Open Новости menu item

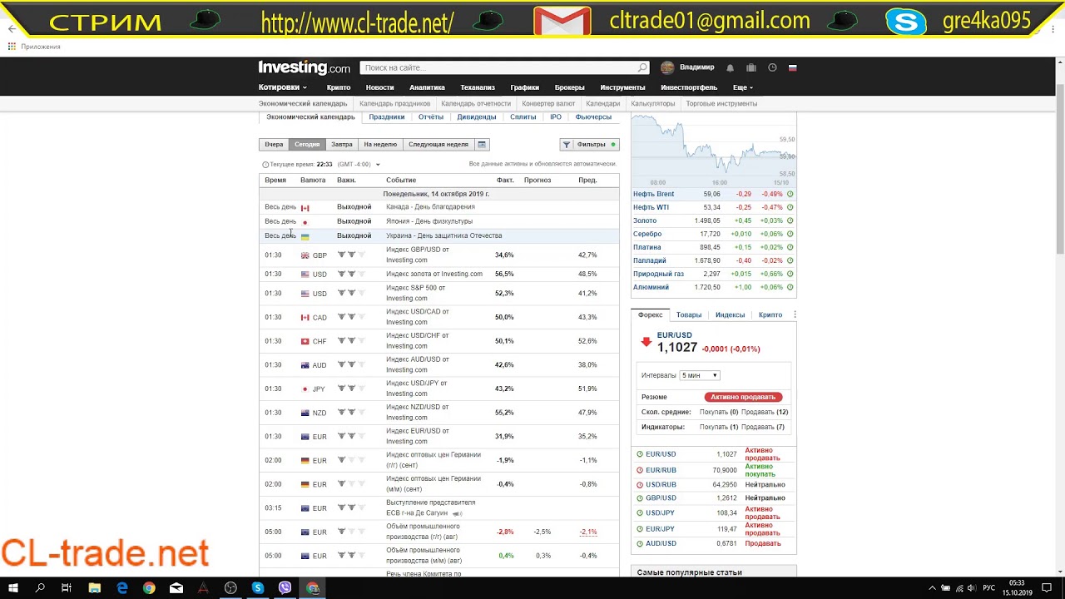(379, 87)
